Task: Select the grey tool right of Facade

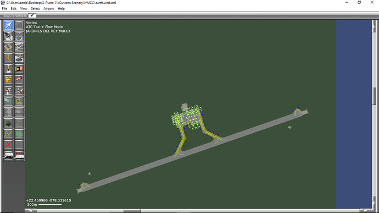Action: pos(19,112)
